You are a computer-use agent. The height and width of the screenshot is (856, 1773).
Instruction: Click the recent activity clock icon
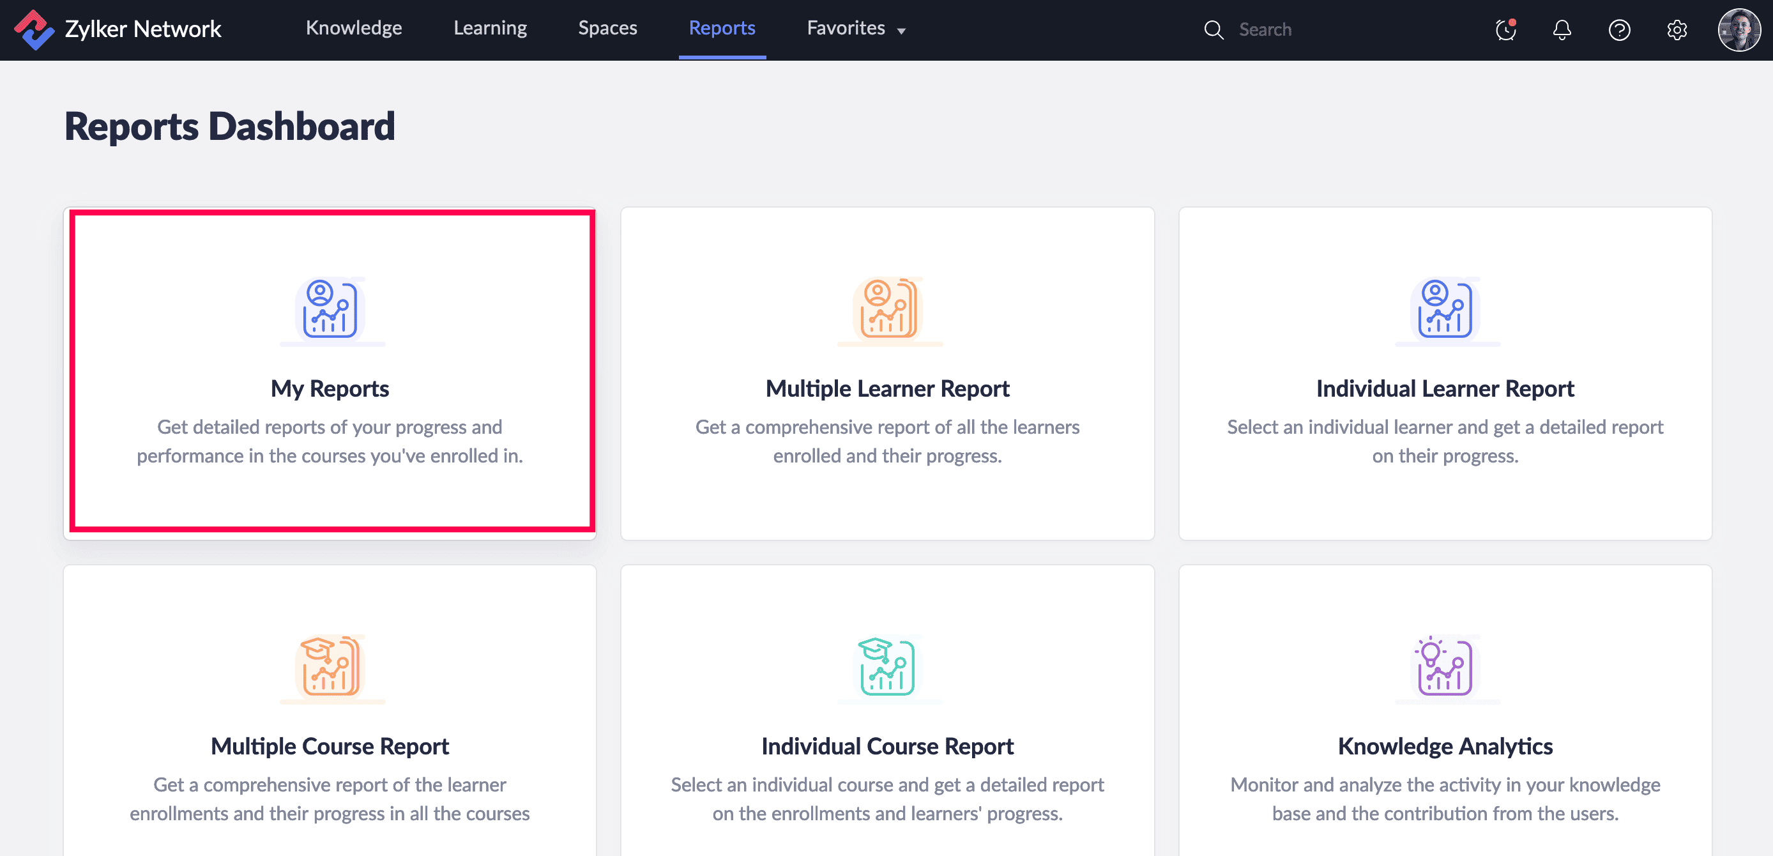(x=1505, y=29)
